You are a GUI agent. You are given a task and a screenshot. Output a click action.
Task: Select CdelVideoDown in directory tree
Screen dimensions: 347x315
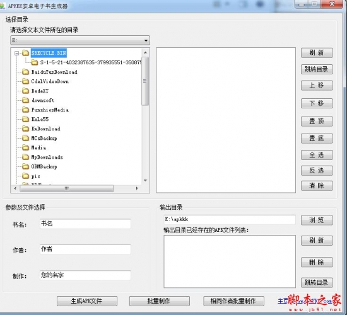(50, 81)
